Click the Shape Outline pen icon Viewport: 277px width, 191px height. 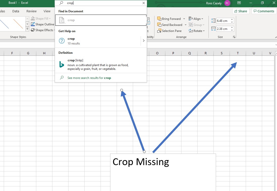(33, 24)
